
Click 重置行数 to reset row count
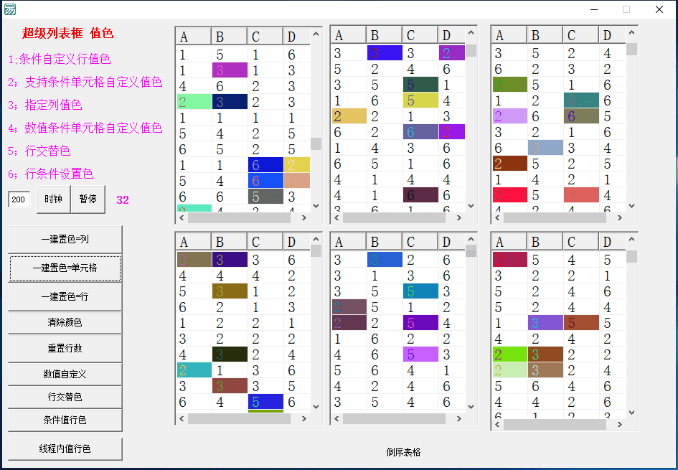(x=65, y=347)
